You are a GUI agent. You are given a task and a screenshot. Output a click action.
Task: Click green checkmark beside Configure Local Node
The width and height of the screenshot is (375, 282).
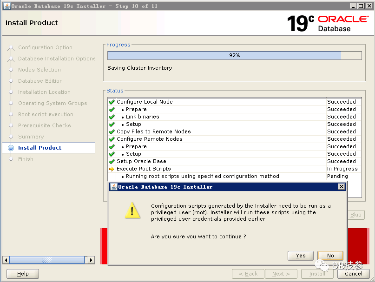click(x=112, y=102)
